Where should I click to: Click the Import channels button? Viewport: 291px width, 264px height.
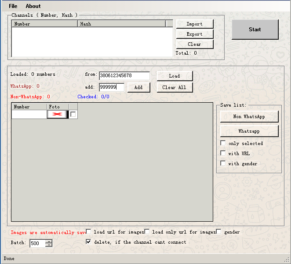tap(195, 24)
